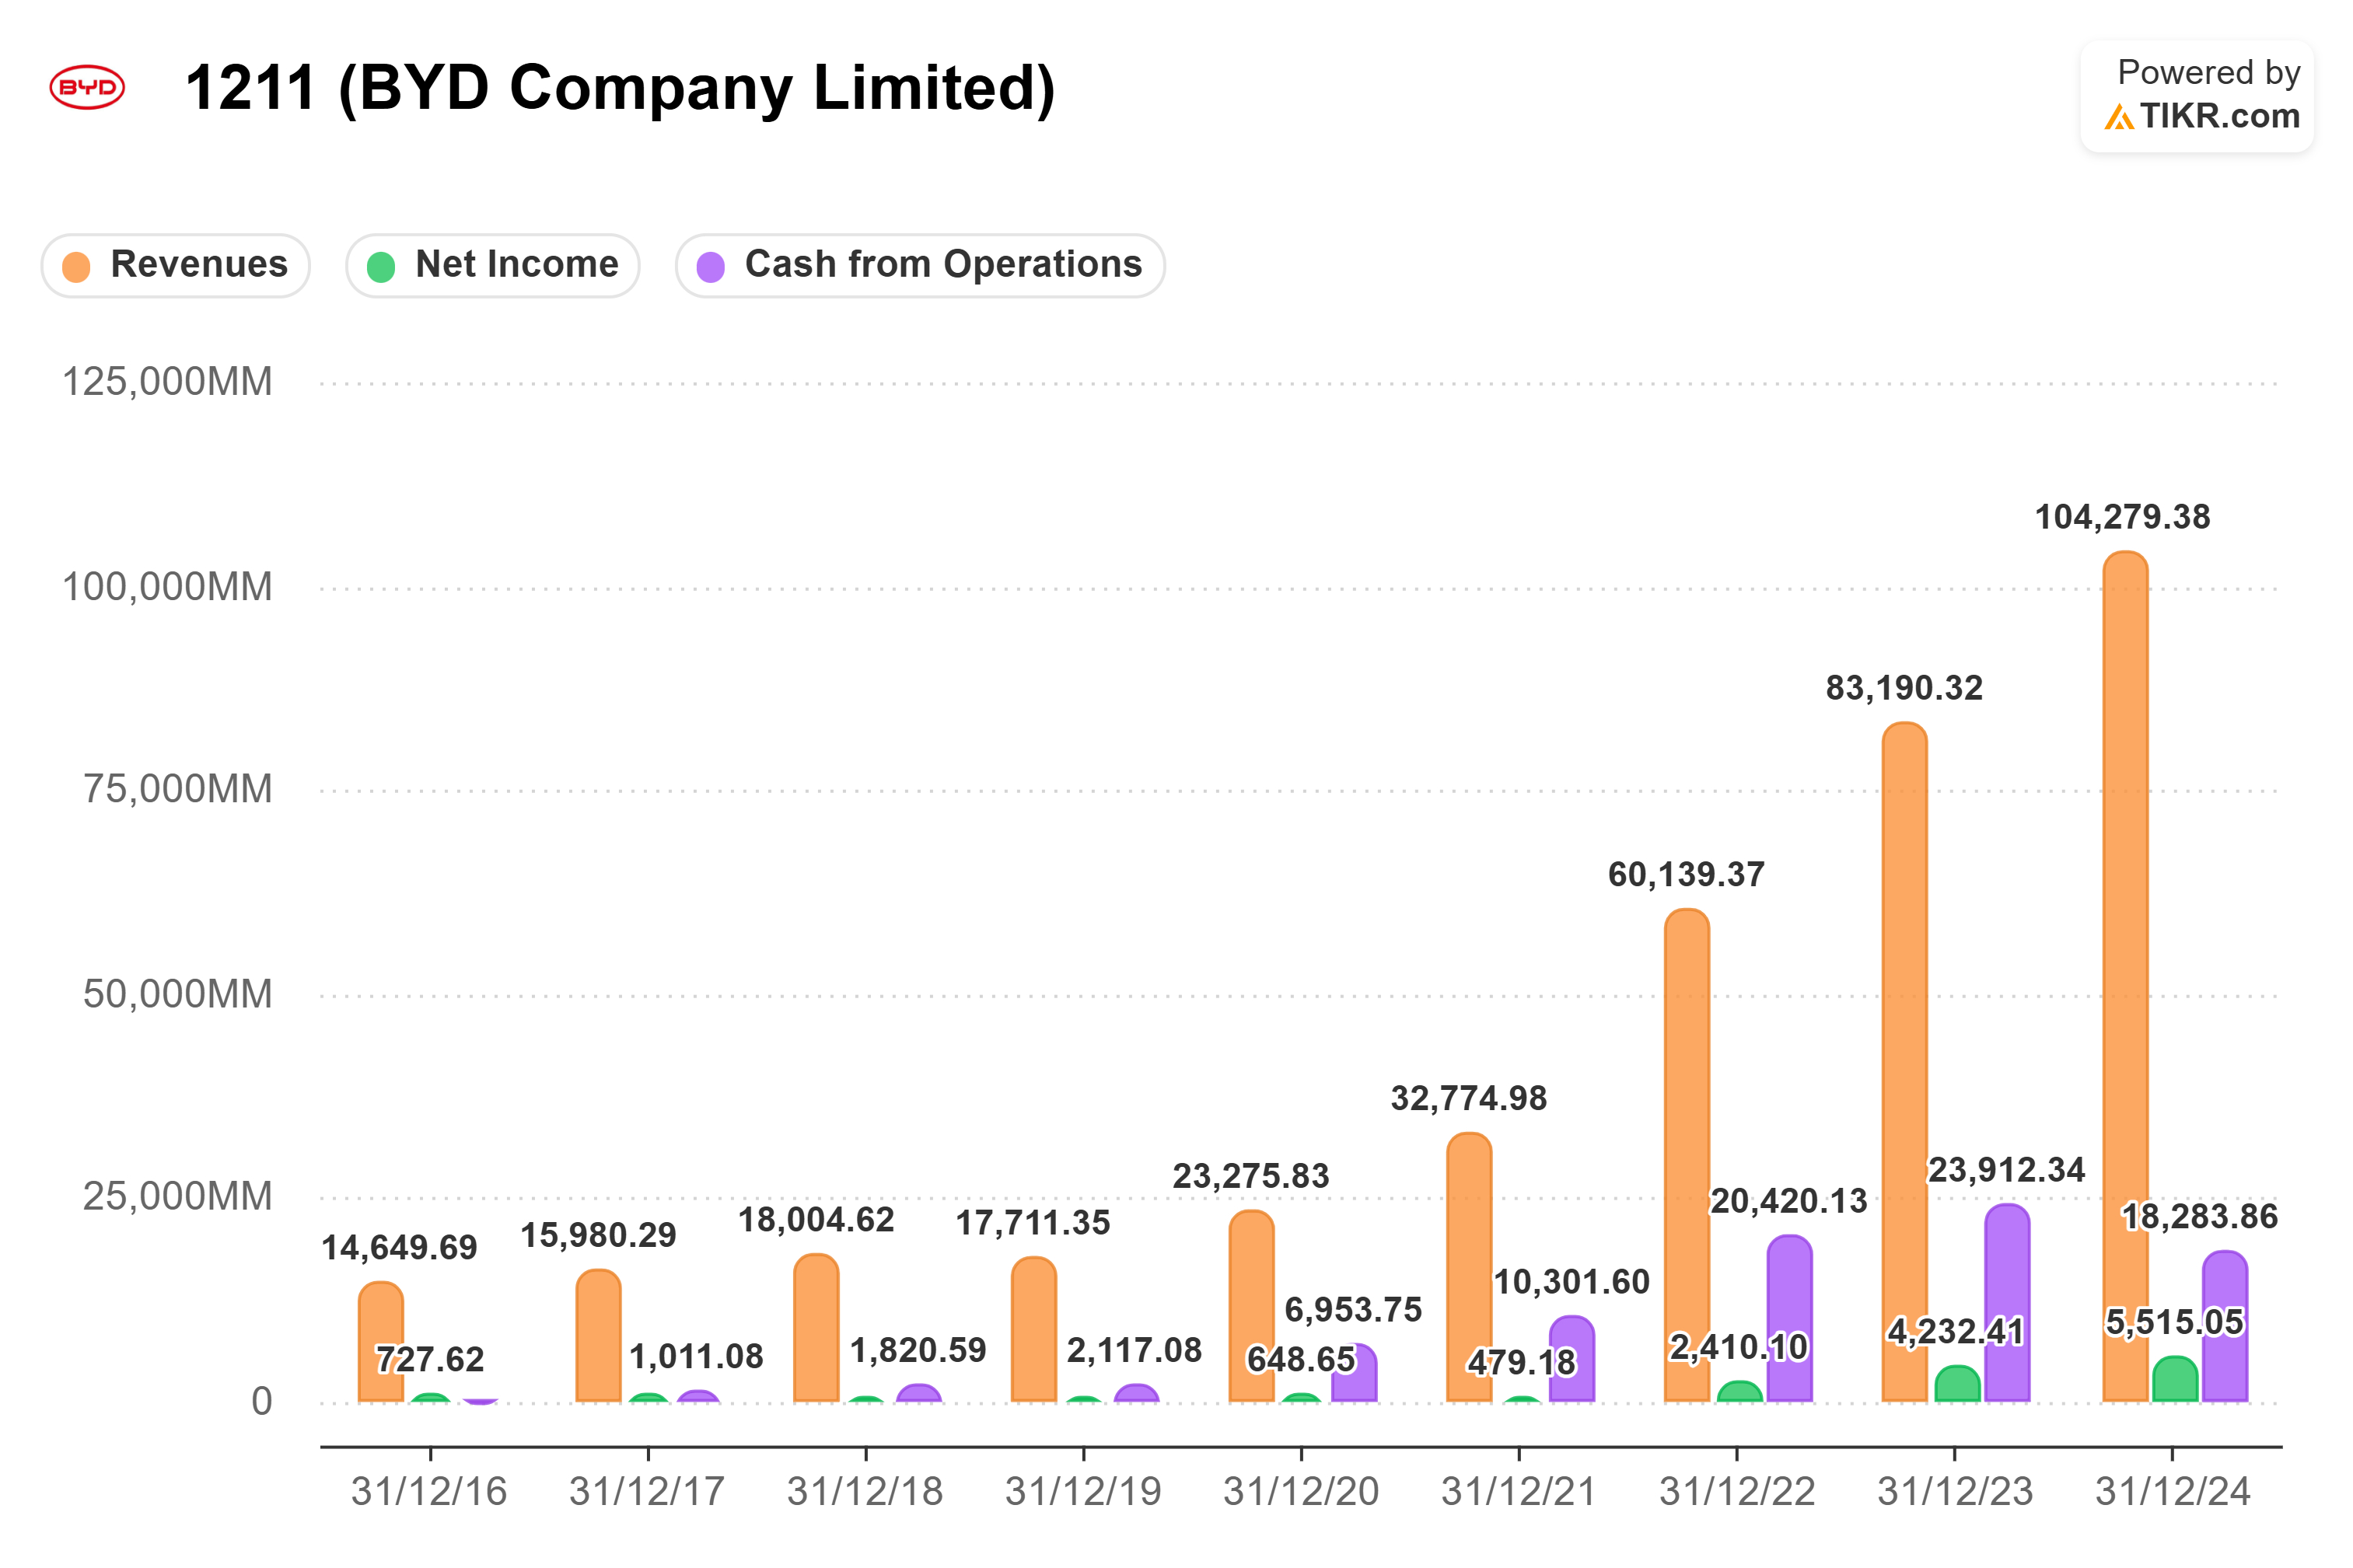The width and height of the screenshot is (2353, 1568).
Task: Click the 125,000MM y-axis label
Action: pyautogui.click(x=167, y=382)
